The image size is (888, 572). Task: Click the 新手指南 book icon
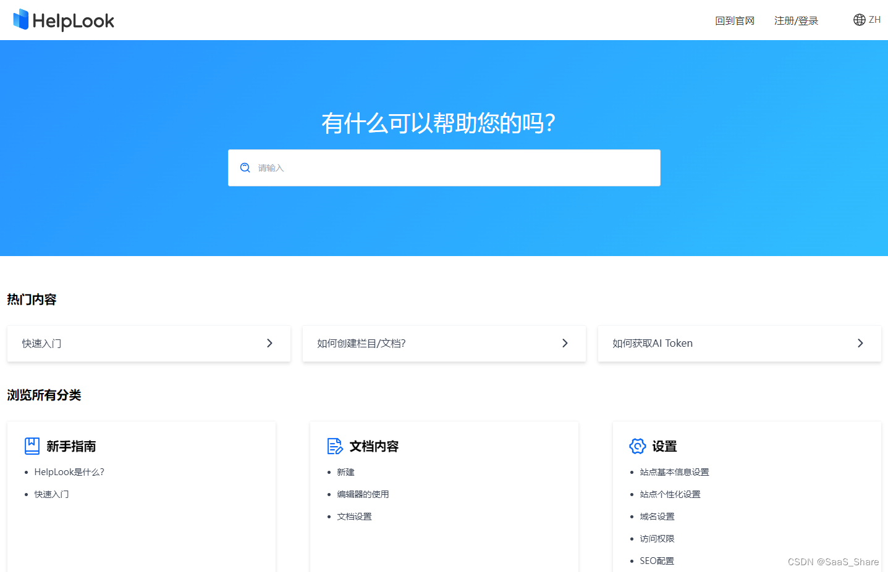click(x=32, y=446)
